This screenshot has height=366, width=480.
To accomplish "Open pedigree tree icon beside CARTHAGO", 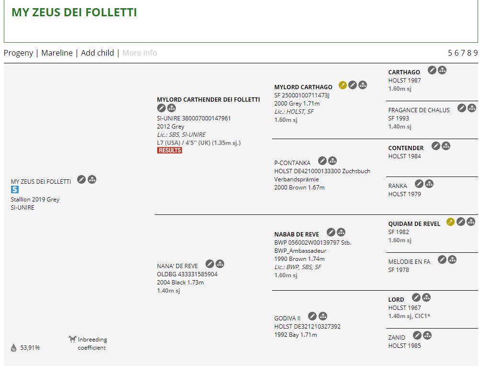I will (442, 70).
